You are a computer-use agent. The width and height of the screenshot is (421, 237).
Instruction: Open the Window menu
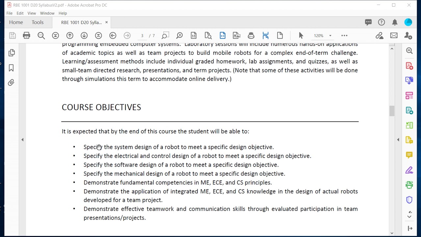tap(47, 13)
